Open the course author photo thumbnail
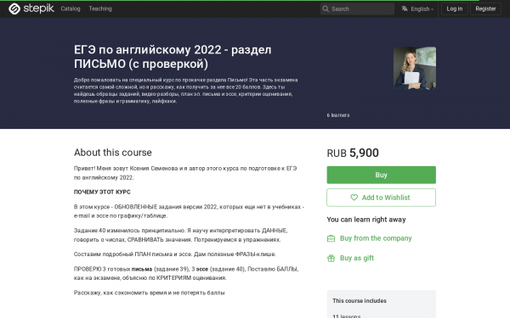Screen dimensions: 510x318 (x=415, y=68)
